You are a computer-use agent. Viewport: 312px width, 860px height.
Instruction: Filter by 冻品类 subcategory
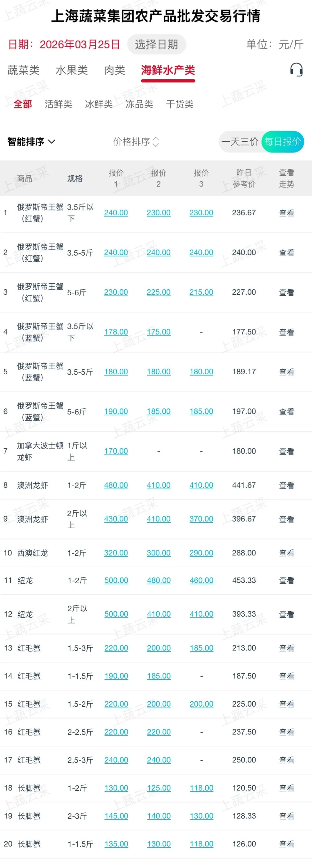point(139,104)
